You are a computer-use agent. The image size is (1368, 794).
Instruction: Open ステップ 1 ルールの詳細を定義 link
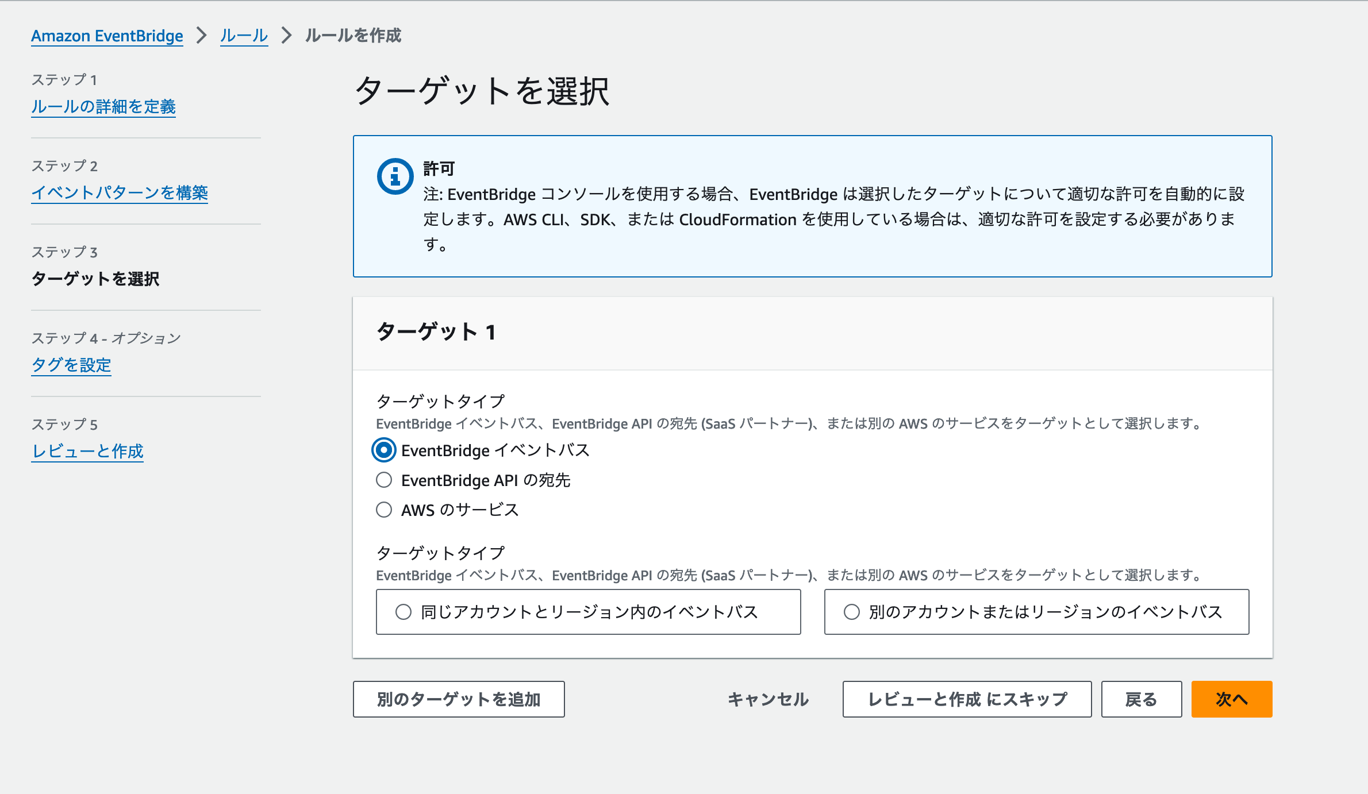(x=104, y=107)
